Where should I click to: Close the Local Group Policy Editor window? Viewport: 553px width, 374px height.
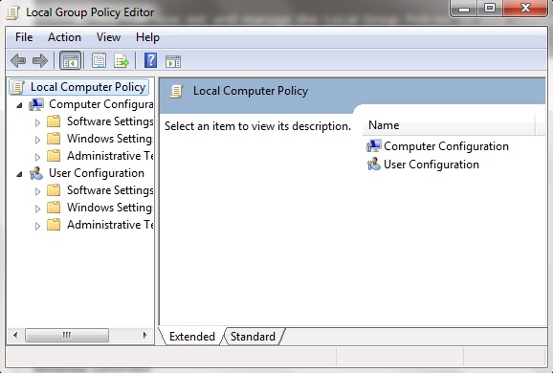coord(525,8)
